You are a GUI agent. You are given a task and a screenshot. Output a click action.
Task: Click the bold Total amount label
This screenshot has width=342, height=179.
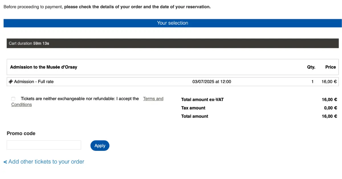[x=195, y=116]
